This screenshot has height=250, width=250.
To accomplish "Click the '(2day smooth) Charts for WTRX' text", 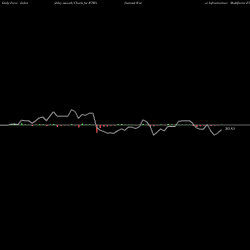I will tap(75, 3).
